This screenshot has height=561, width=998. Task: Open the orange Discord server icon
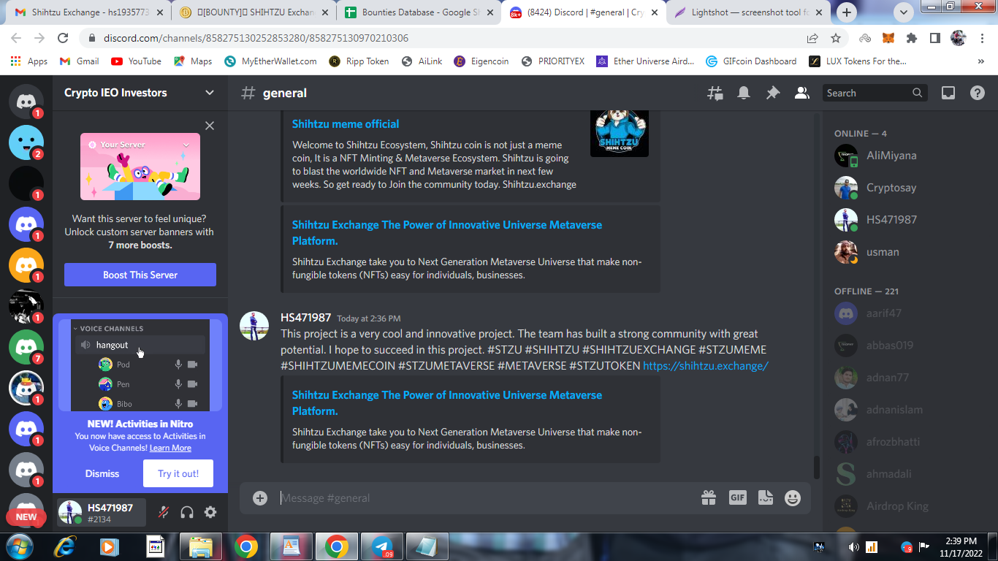tap(26, 265)
